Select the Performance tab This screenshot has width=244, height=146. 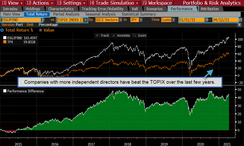tap(182, 9)
